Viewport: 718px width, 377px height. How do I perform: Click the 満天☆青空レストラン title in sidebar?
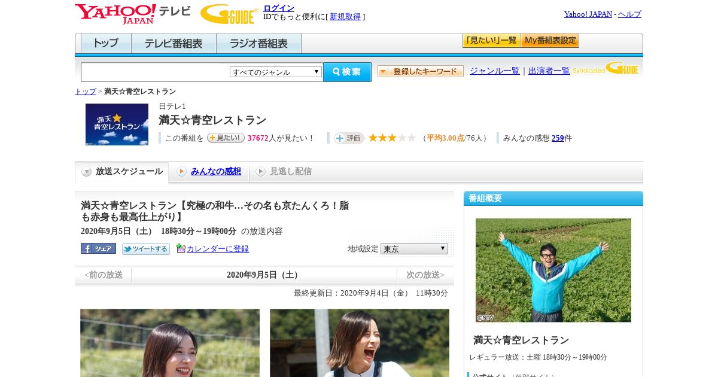(x=521, y=340)
